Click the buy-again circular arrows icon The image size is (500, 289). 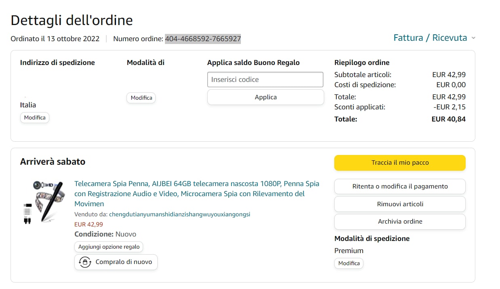[x=85, y=262]
